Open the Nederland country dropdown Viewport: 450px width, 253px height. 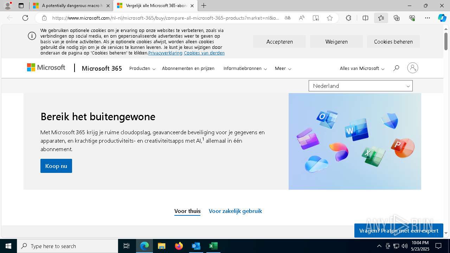point(360,86)
